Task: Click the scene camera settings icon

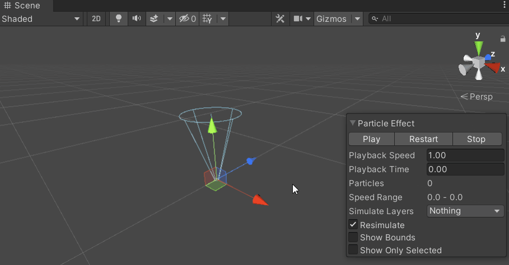Action: (298, 19)
